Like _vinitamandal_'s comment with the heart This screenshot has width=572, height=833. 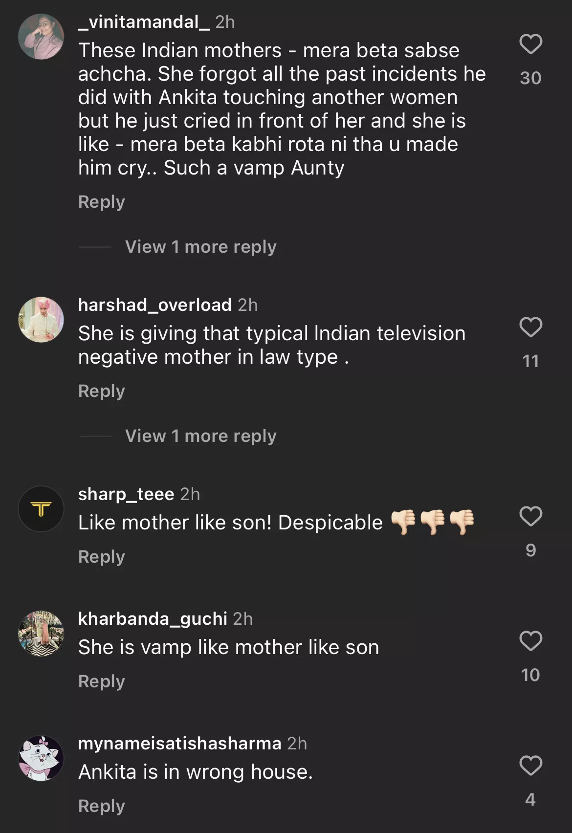pyautogui.click(x=530, y=44)
